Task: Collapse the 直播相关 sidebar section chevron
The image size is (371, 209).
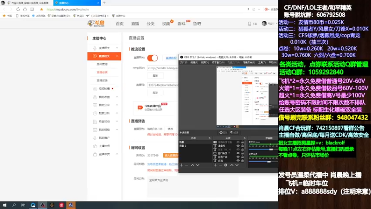Action: click(117, 56)
